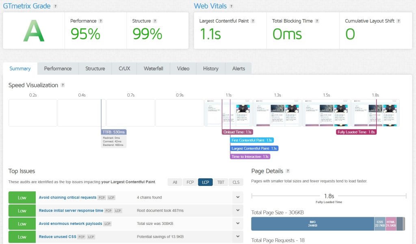The image size is (416, 244).
Task: Open the Largest Contentful Paint help icon
Action: 254,21
